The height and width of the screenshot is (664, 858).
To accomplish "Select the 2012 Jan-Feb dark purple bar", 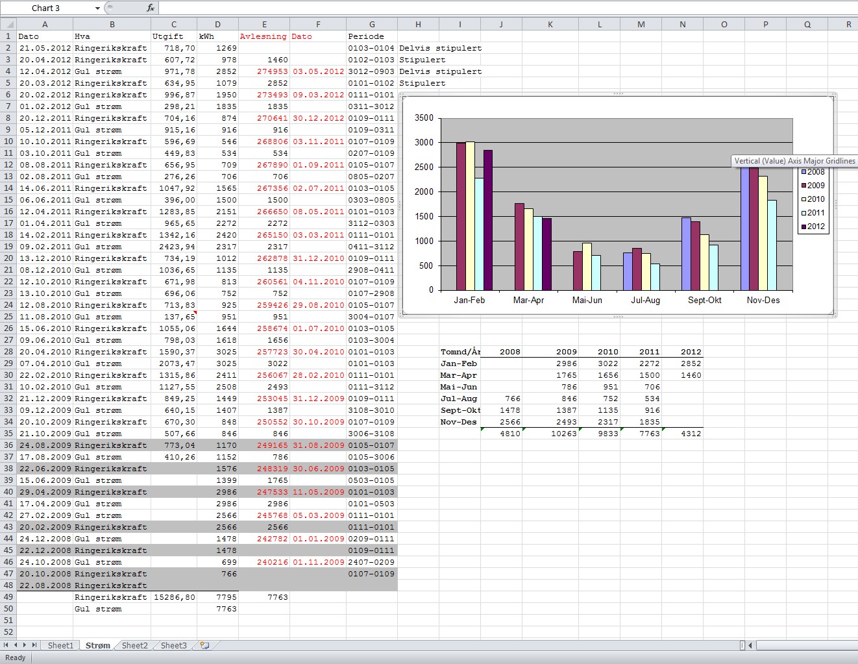I will 488,220.
